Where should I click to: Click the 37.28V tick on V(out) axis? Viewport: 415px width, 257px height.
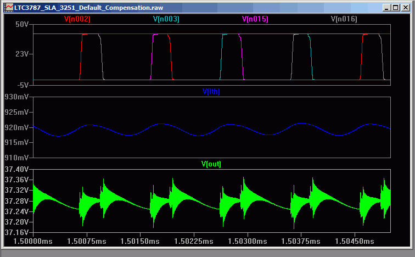(16, 201)
